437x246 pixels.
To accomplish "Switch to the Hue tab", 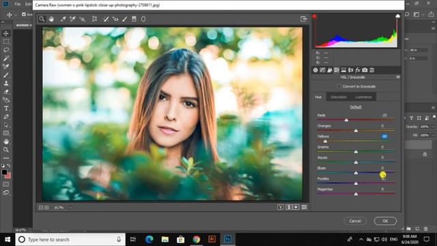I will 318,97.
